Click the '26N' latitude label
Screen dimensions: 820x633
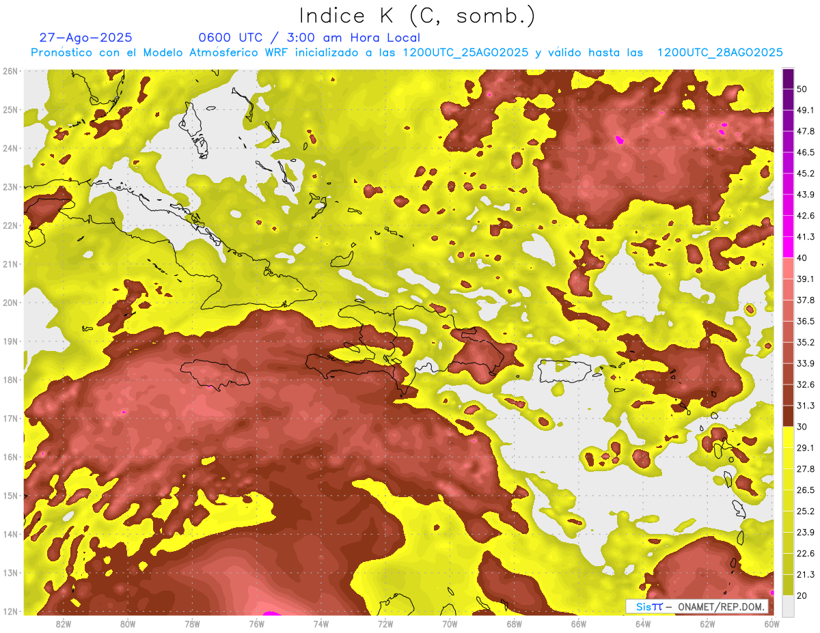(x=10, y=71)
